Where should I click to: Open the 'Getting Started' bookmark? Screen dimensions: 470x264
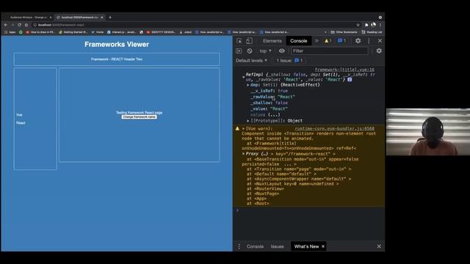[x=73, y=32]
